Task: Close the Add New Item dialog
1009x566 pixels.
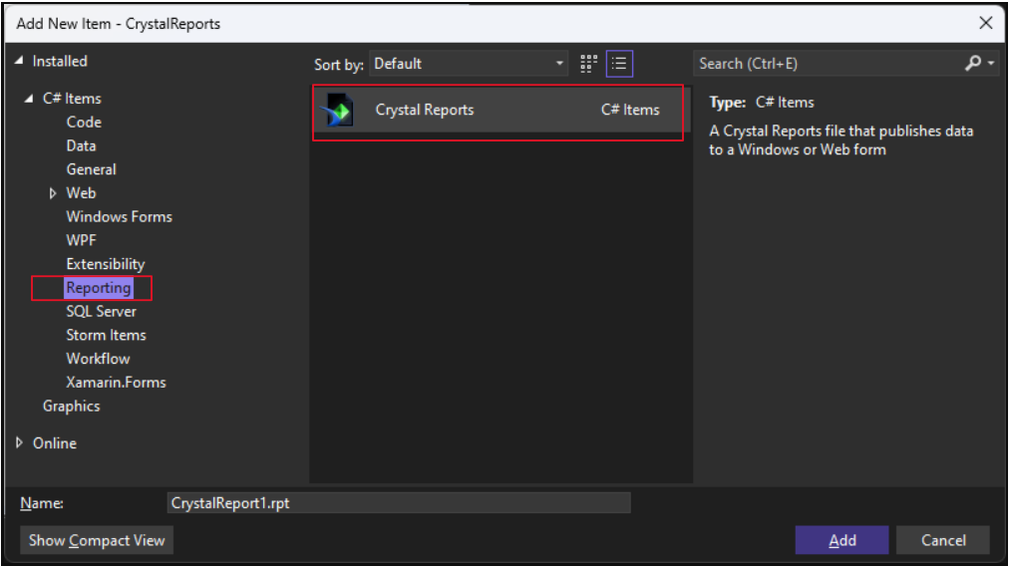Action: (985, 23)
